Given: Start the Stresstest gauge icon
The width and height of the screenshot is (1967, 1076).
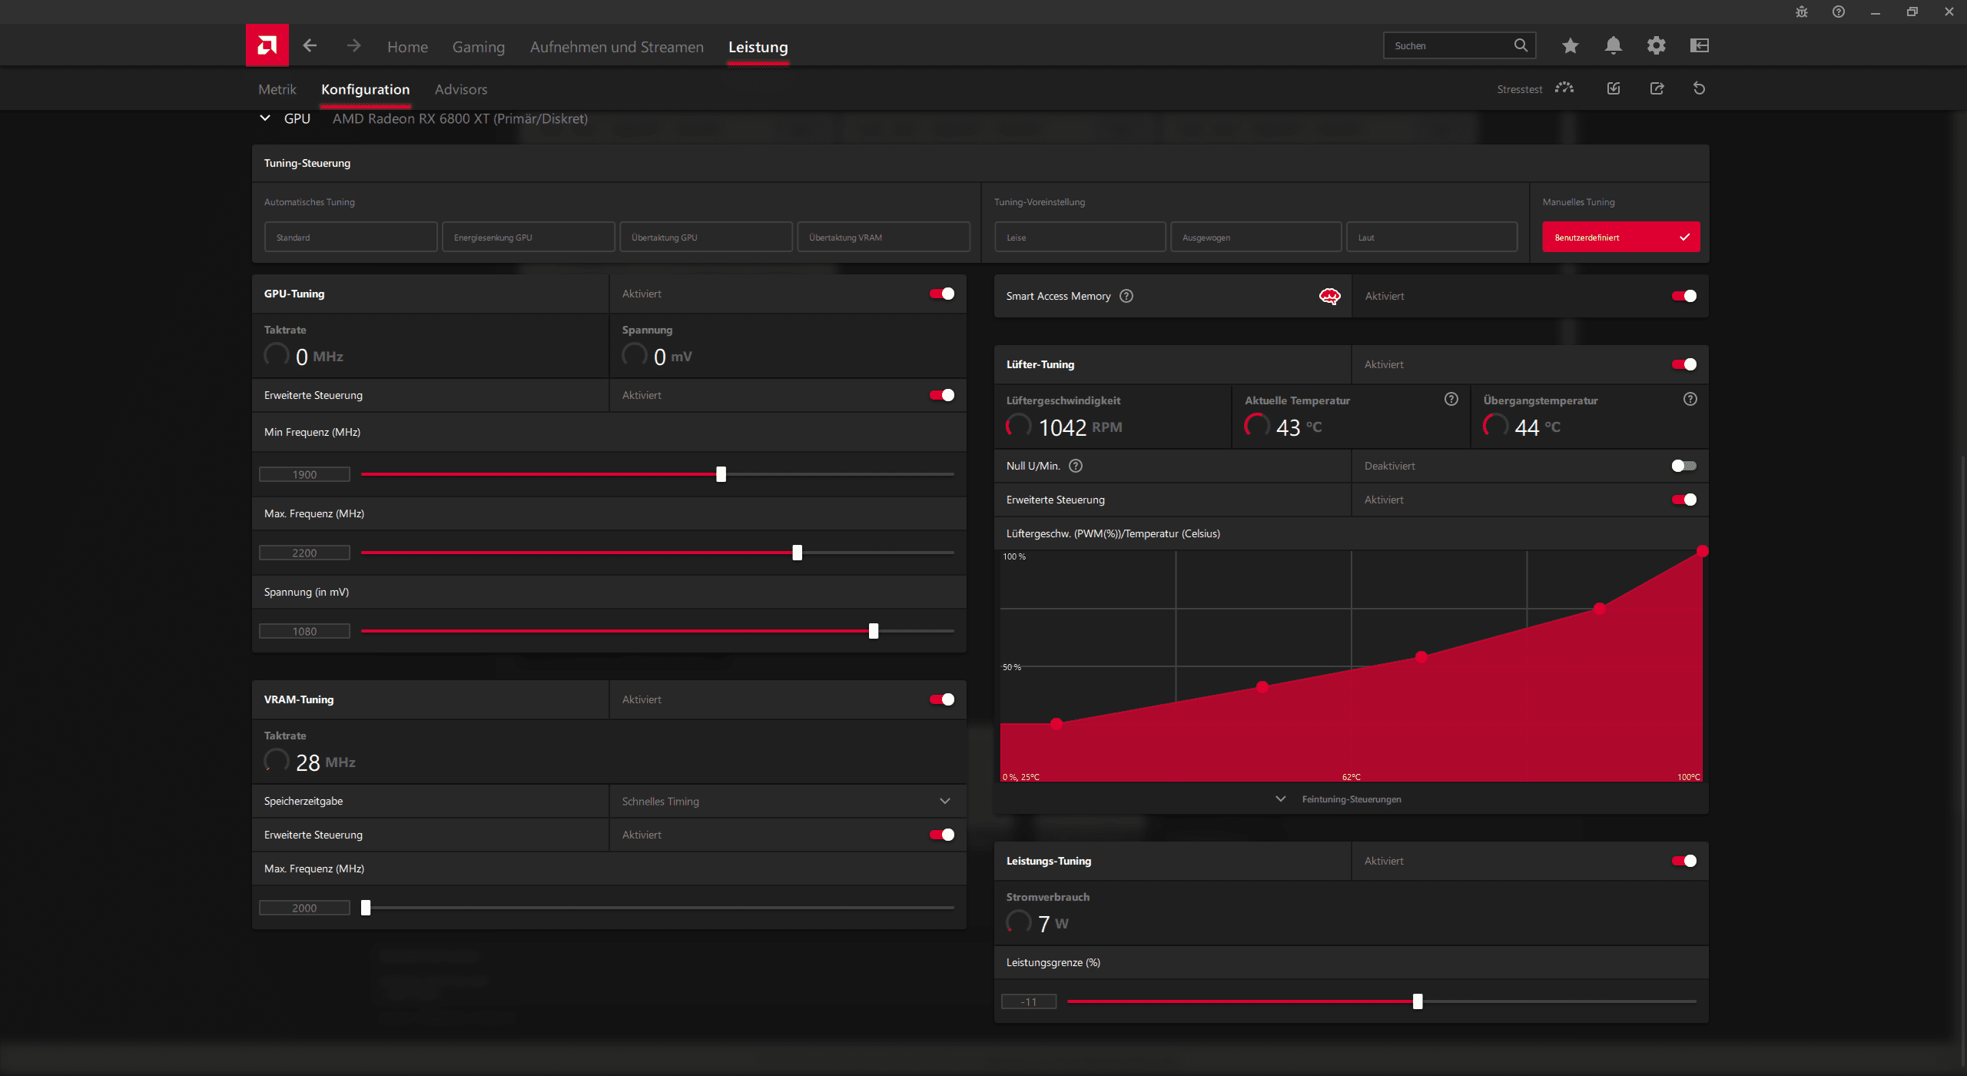Looking at the screenshot, I should click(1564, 88).
